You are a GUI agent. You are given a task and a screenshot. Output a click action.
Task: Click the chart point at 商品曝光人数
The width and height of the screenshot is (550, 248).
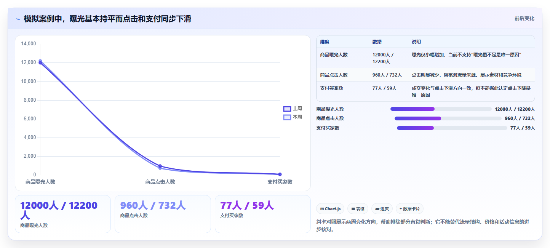(x=40, y=62)
